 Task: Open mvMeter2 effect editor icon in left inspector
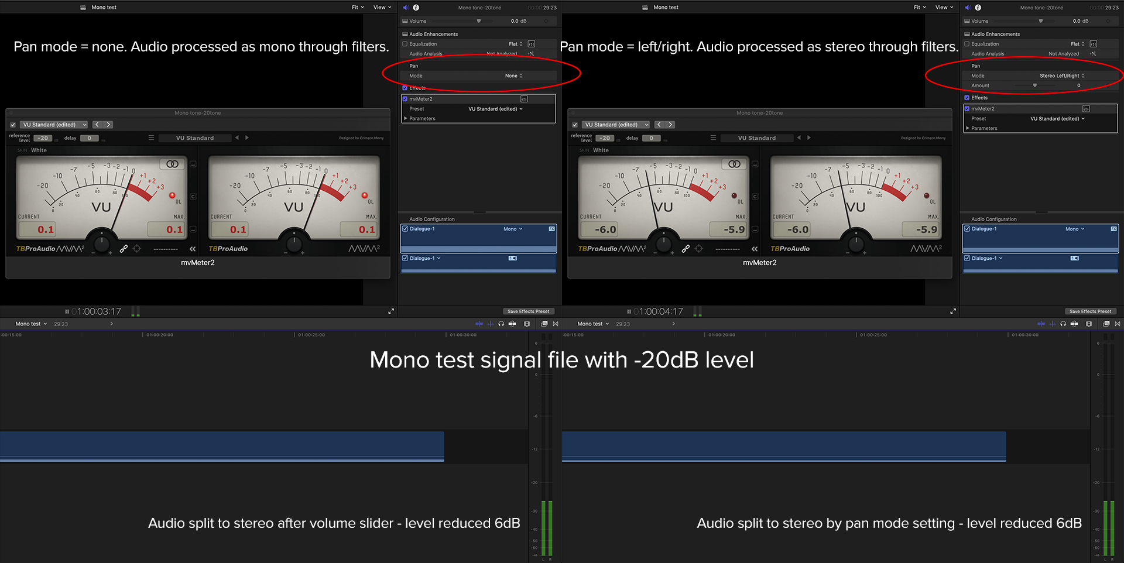(524, 99)
